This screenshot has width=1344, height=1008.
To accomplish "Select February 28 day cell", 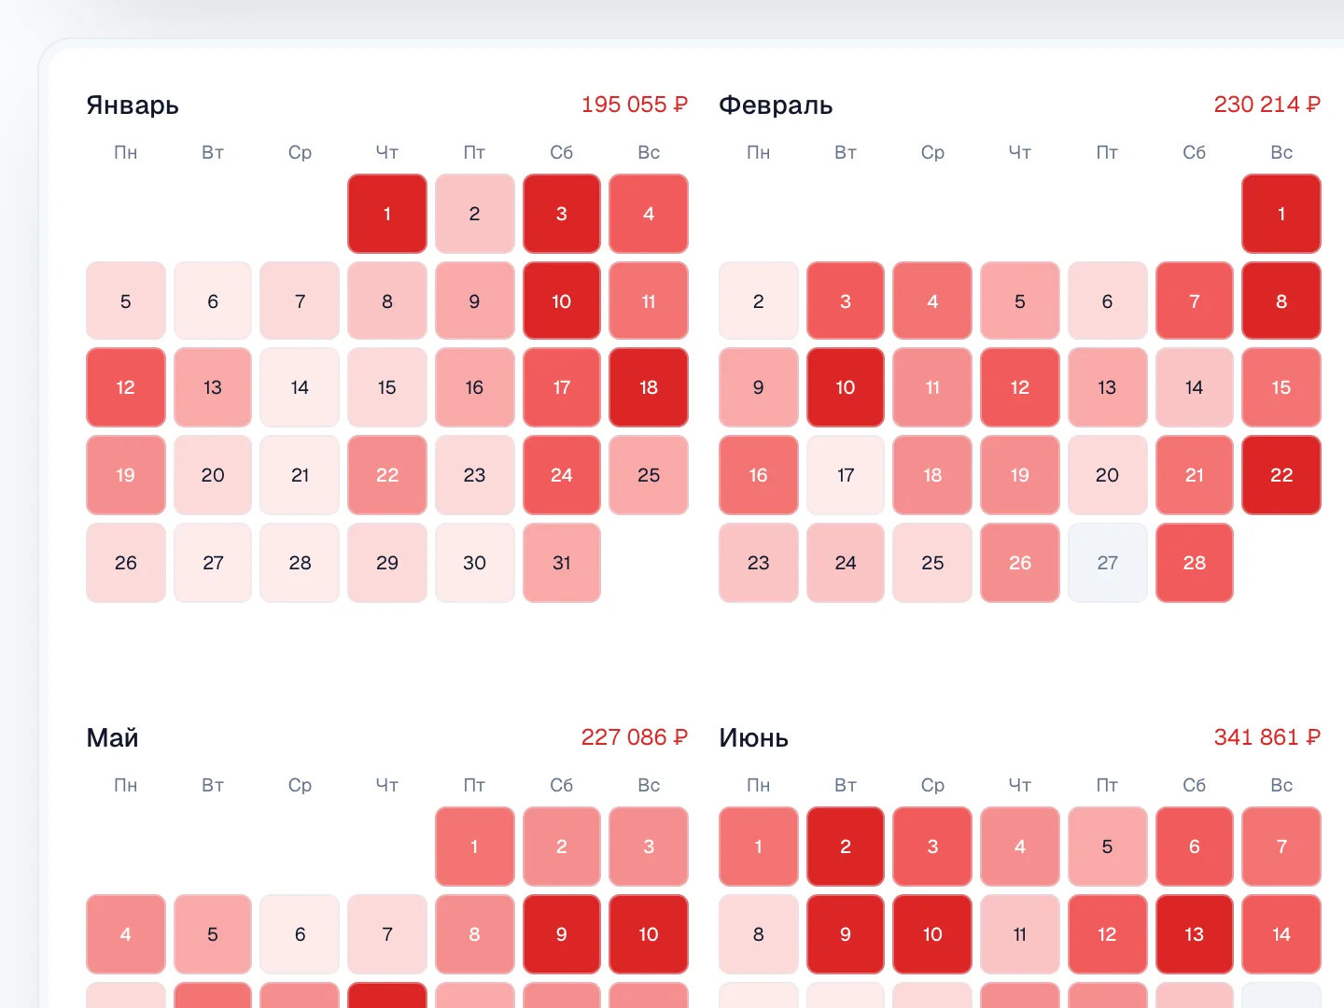I will [1194, 563].
